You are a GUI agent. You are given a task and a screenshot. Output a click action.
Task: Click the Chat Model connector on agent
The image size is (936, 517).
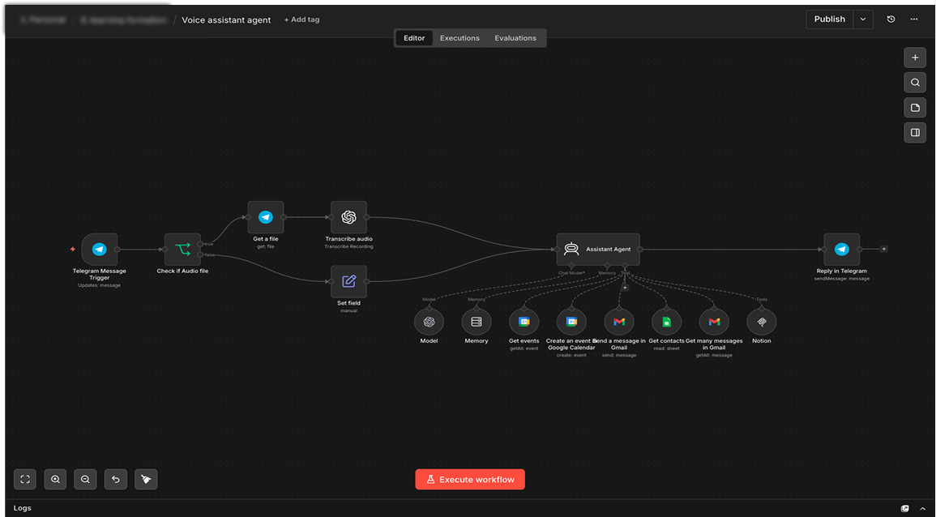[x=571, y=265]
